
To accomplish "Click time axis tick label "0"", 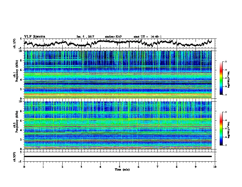I will pos(24,167).
